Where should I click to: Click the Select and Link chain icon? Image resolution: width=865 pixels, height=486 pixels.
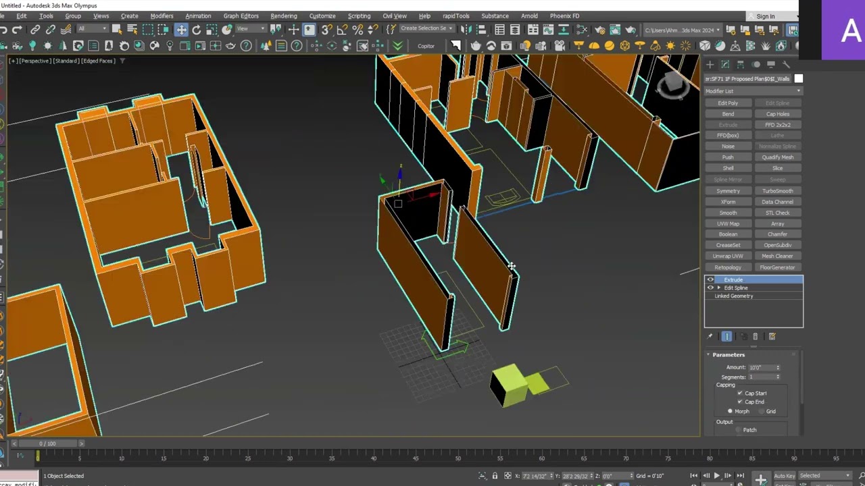[x=35, y=30]
